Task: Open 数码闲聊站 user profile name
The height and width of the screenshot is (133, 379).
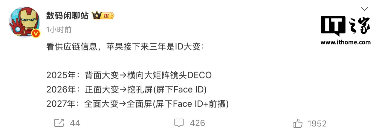Action: pos(67,16)
